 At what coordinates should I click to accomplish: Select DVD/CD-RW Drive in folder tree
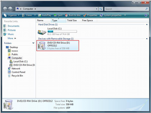(x=24, y=65)
